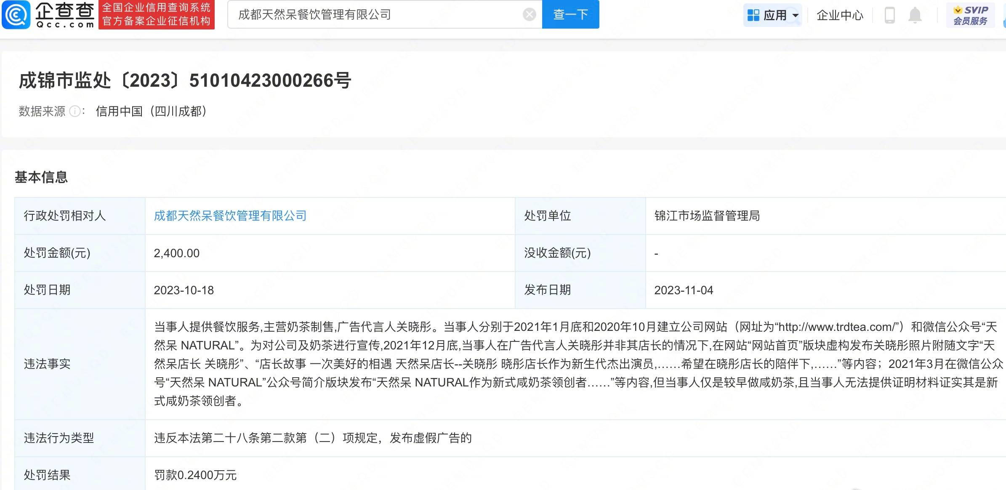Select the penalty date 2023-10-18
The height and width of the screenshot is (490, 1006).
(184, 290)
